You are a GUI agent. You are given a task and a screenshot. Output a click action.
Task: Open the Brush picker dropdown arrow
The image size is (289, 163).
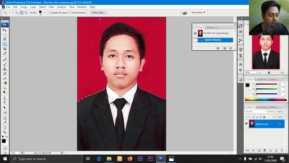44,13
